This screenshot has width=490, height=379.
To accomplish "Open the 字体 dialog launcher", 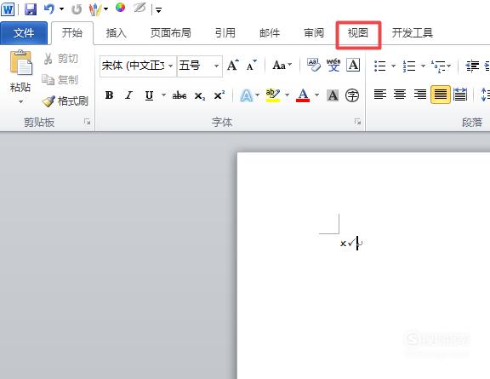I will click(x=357, y=122).
